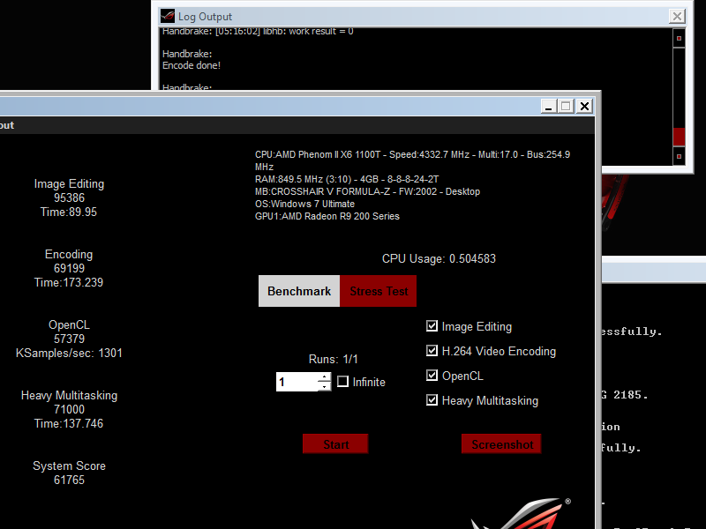Switch to the Benchmark tab
The image size is (706, 529).
click(x=299, y=291)
